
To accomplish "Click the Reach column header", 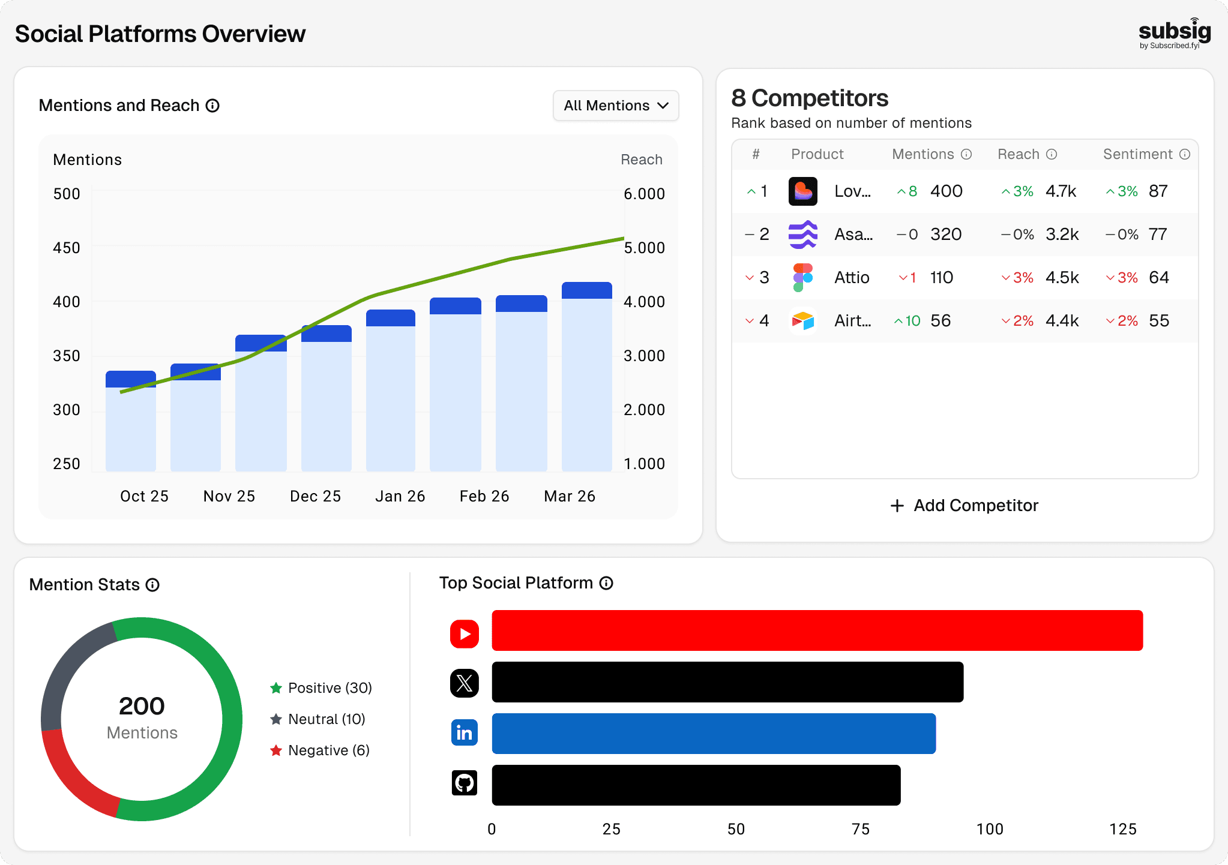I will [1018, 154].
